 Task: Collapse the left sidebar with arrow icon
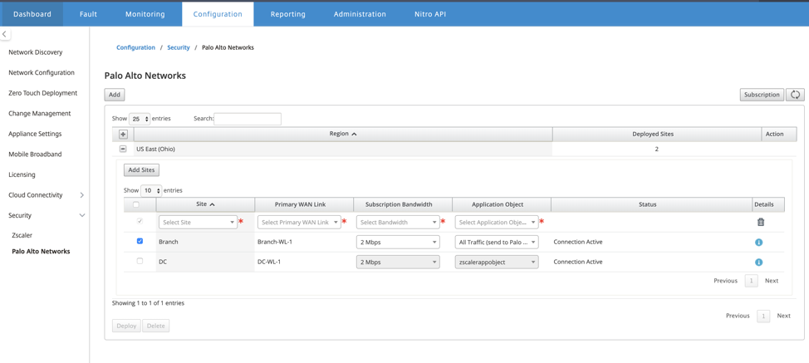tap(5, 34)
